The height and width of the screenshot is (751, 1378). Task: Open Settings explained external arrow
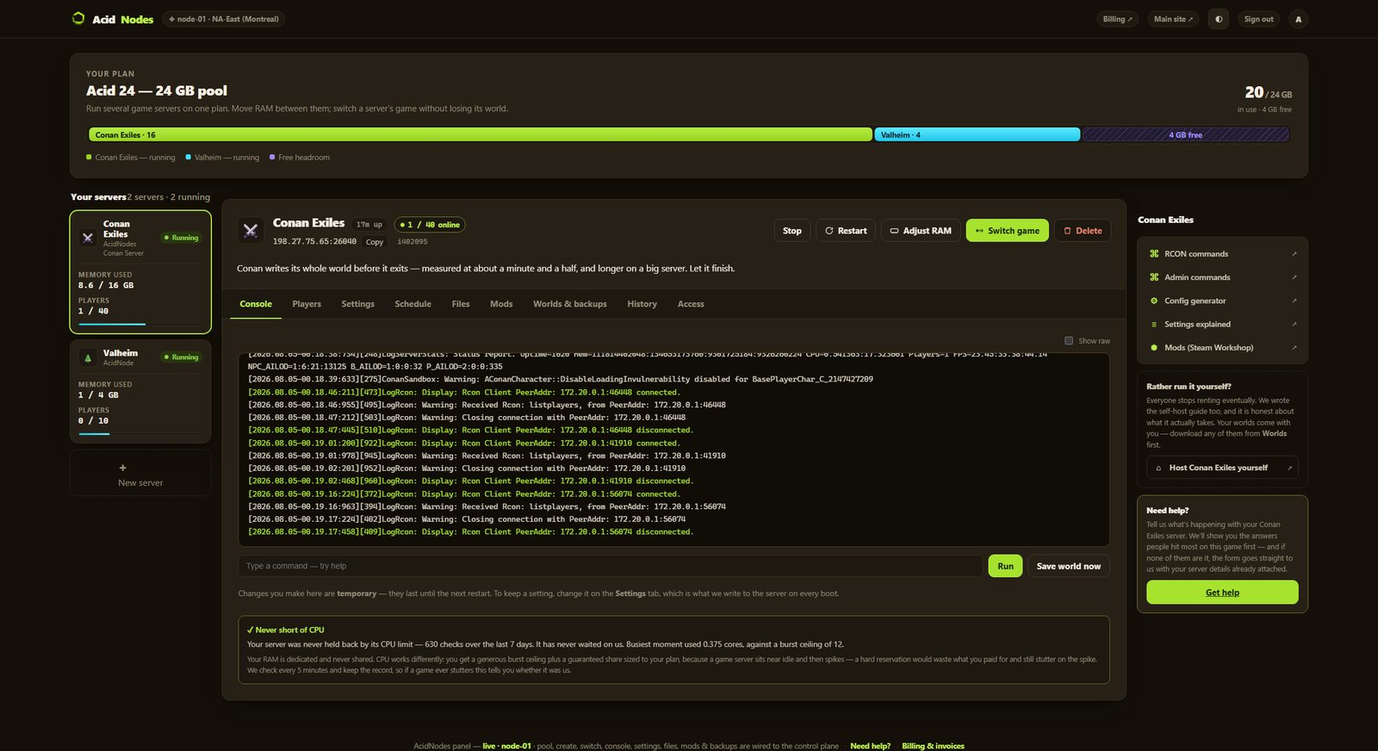coord(1294,325)
